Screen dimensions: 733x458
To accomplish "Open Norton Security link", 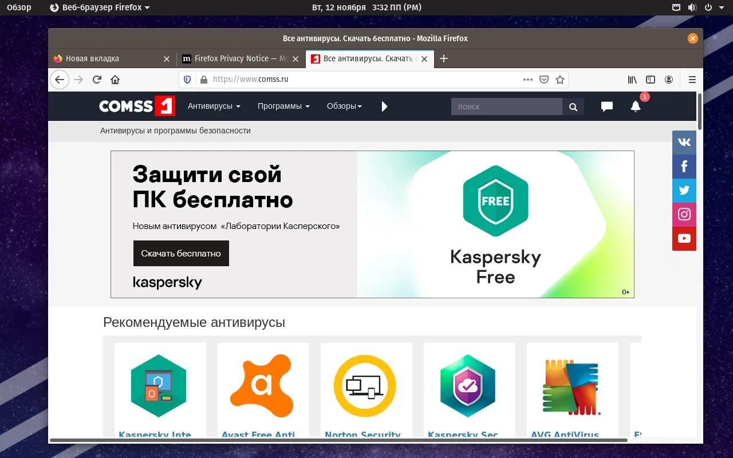I will click(362, 435).
